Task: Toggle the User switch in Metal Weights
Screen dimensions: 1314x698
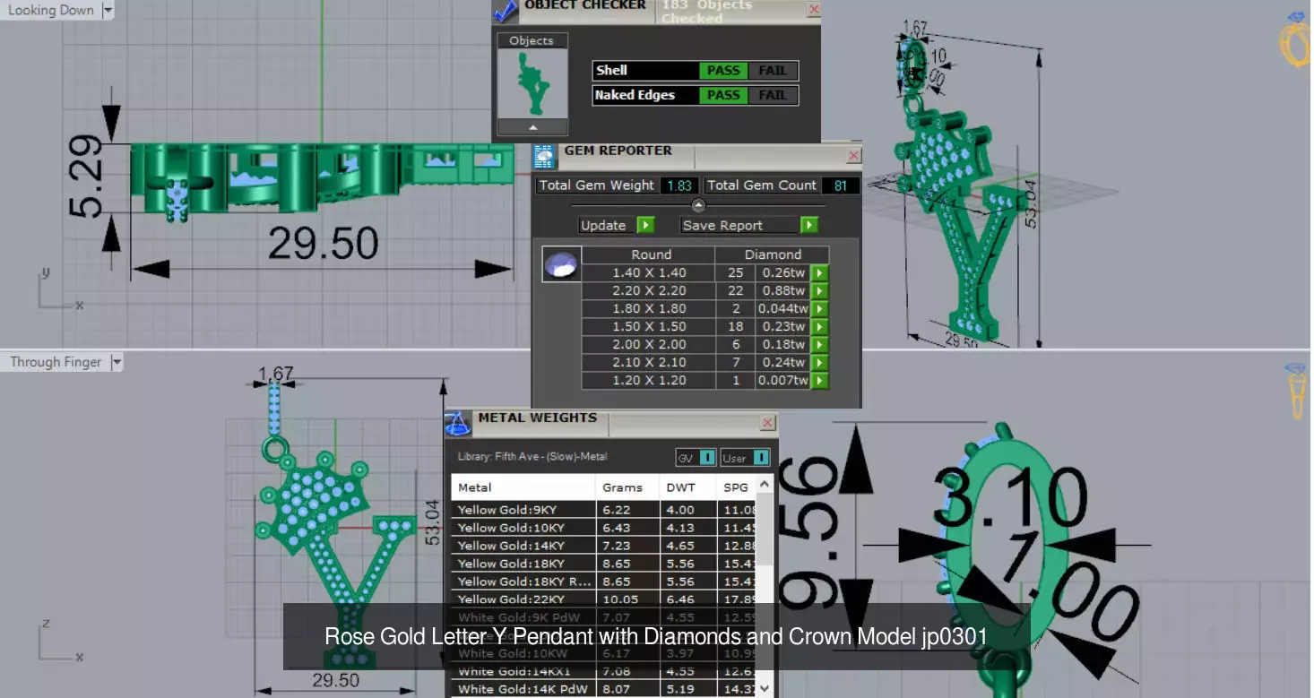Action: [746, 458]
